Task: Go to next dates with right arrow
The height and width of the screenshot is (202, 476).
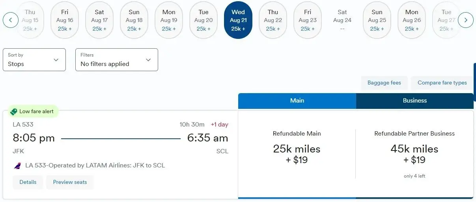Action: click(x=466, y=20)
